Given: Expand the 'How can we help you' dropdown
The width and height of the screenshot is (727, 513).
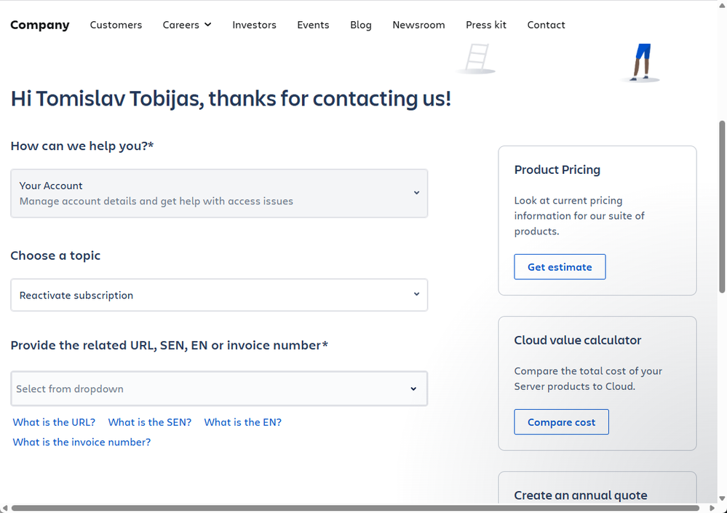Looking at the screenshot, I should point(219,194).
